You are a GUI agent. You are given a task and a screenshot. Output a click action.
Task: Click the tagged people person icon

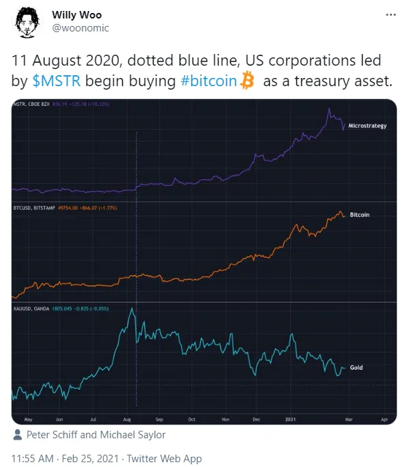pyautogui.click(x=18, y=435)
